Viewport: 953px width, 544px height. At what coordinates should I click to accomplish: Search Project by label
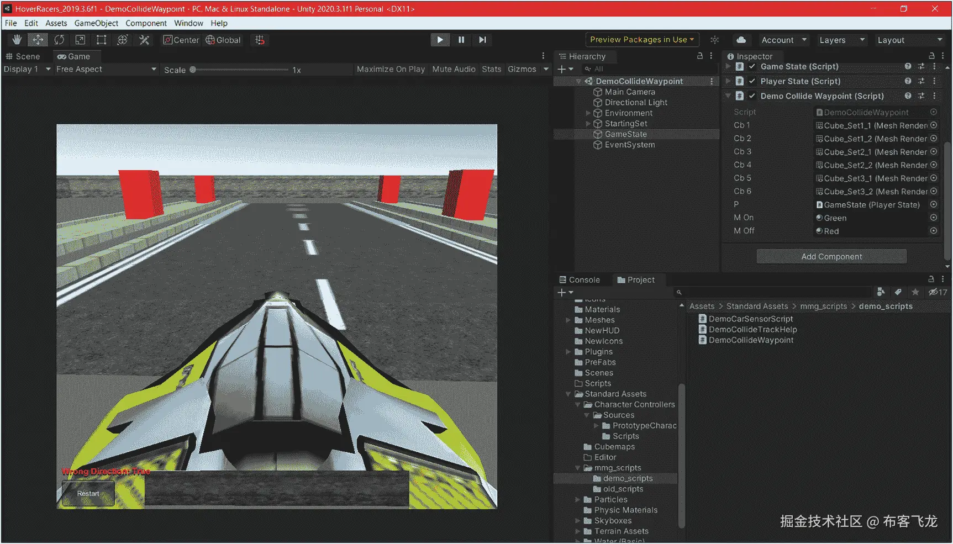(898, 292)
